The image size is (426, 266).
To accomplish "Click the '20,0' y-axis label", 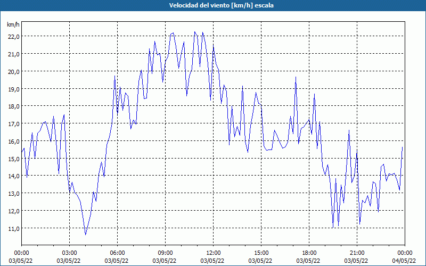I will coord(14,72).
